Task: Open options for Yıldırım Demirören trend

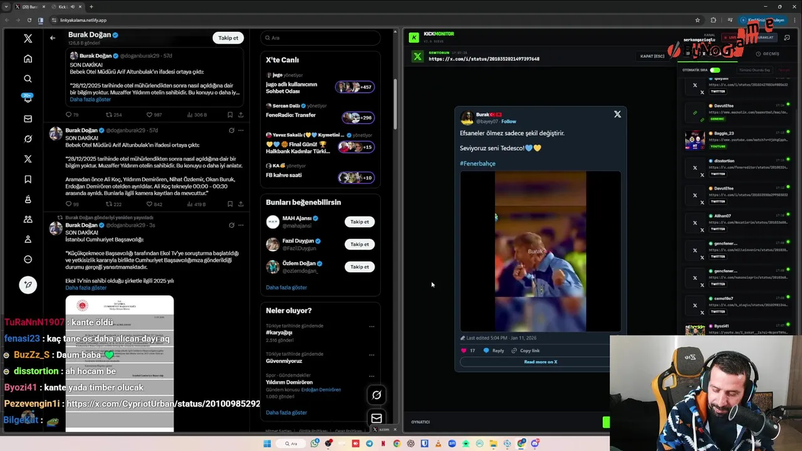Action: pyautogui.click(x=372, y=376)
